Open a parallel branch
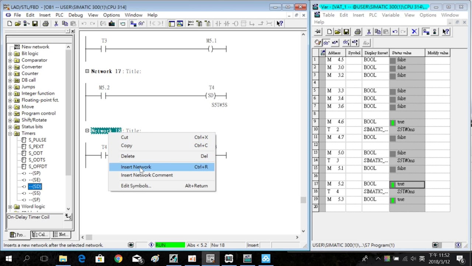The width and height of the screenshot is (472, 266). (x=252, y=24)
